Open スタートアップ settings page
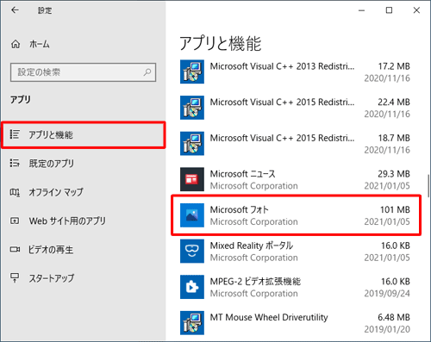This screenshot has height=342, width=431. click(x=84, y=278)
